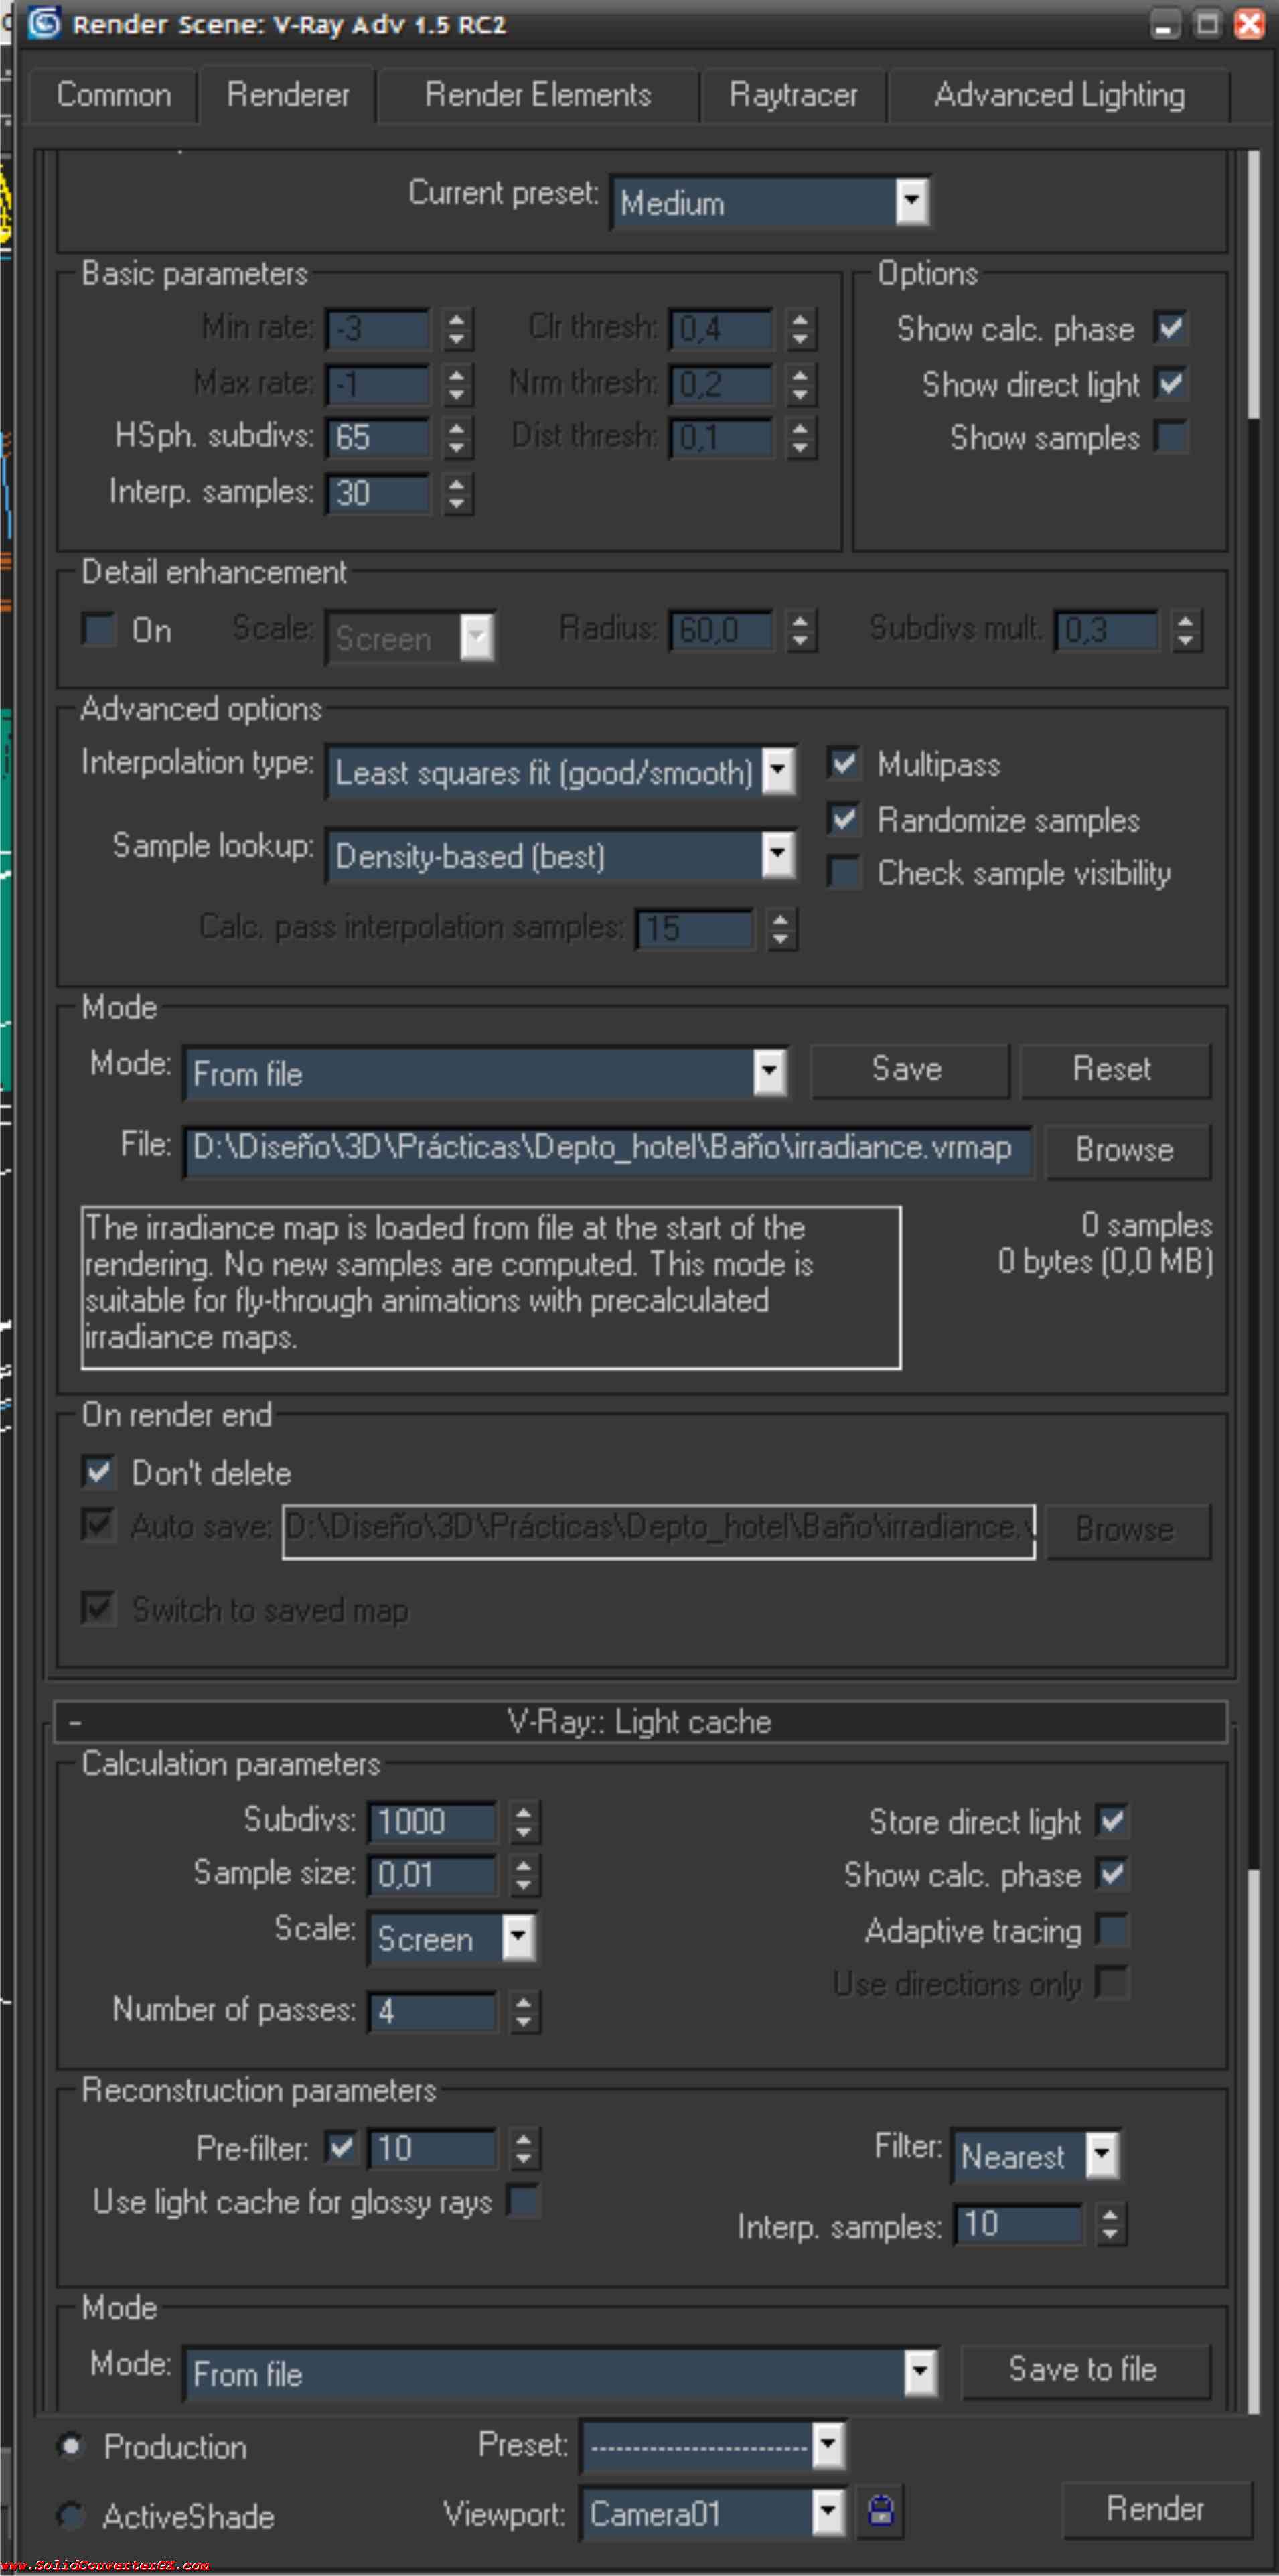Open the Viewport dropdown showing Camera01

714,2513
